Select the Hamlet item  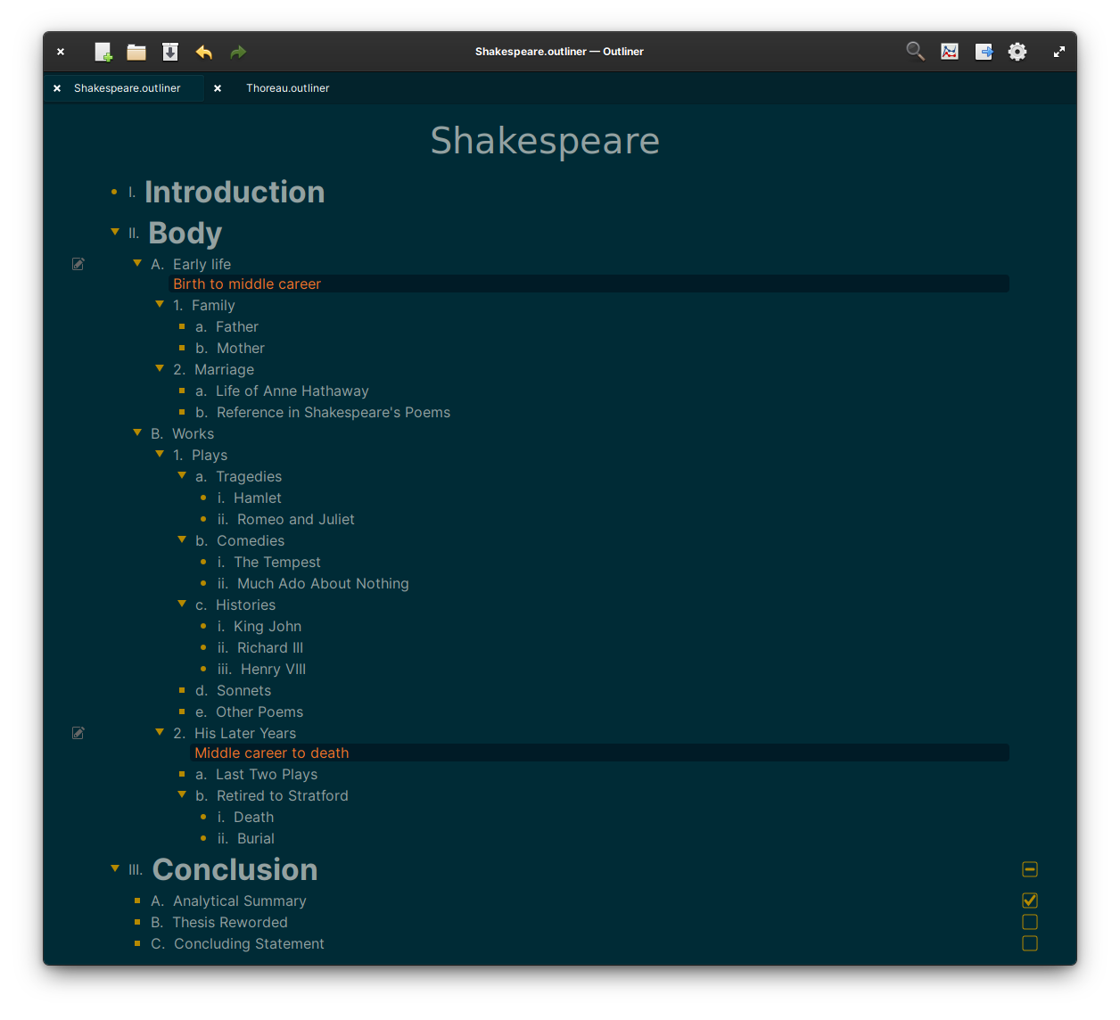258,498
